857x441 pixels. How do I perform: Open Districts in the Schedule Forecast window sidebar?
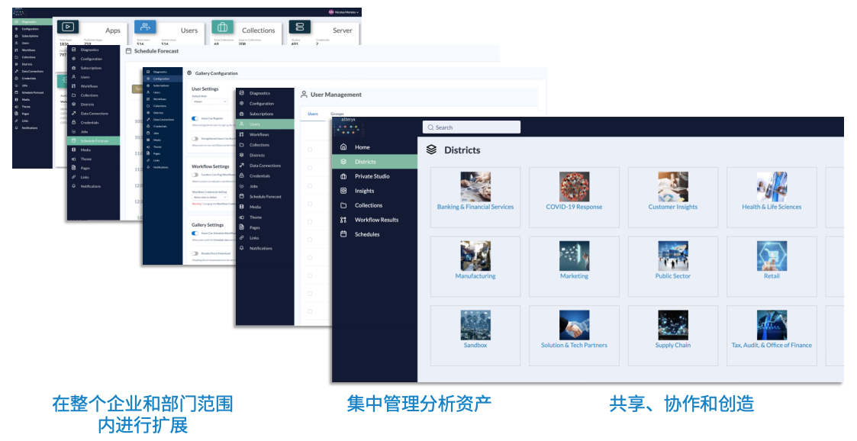[93, 105]
